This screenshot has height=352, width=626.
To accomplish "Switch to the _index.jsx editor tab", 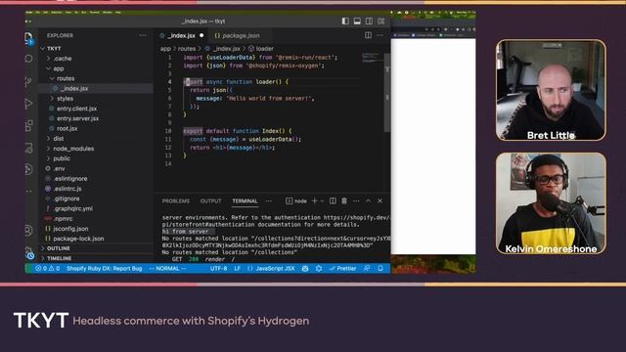I will [182, 35].
